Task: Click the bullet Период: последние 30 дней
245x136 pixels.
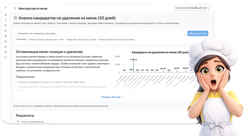Action: point(52,82)
